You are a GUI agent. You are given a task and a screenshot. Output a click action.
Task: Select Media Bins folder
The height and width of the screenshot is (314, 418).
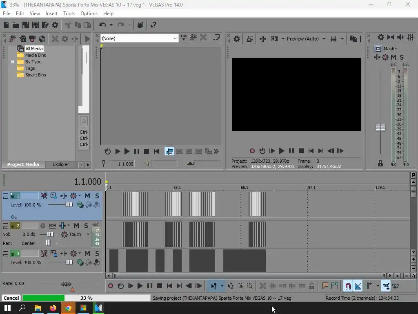click(x=36, y=55)
